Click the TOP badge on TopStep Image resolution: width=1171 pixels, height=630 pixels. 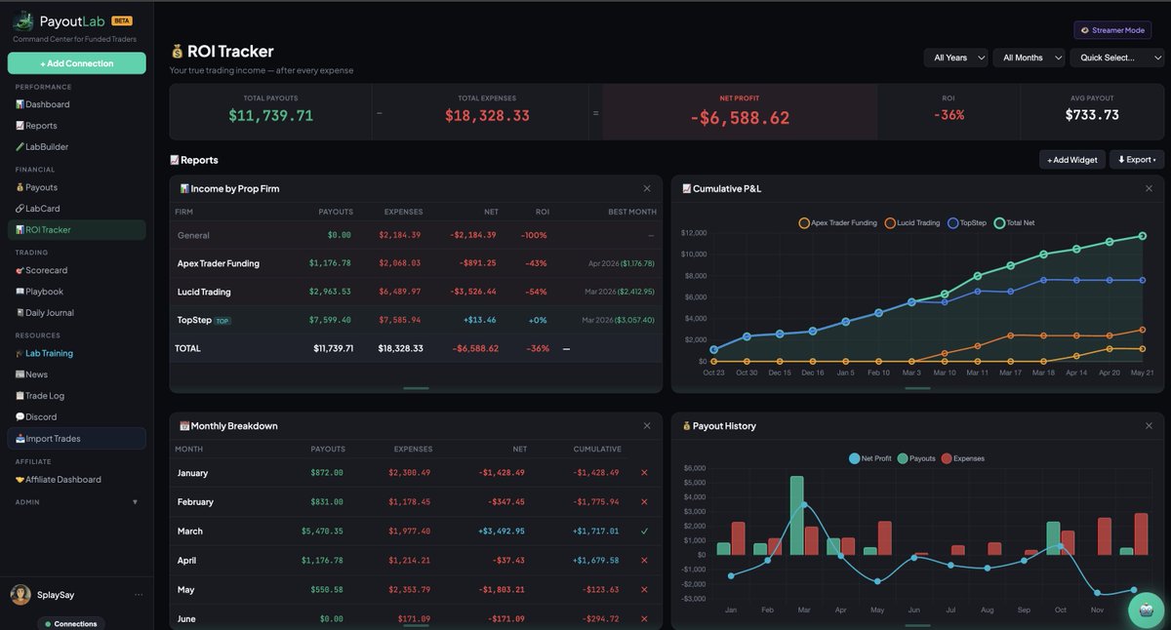click(222, 320)
